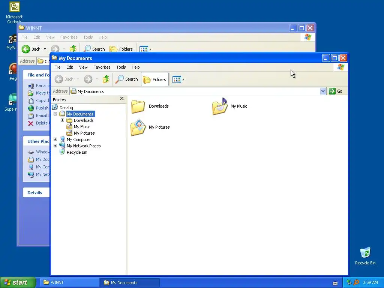Select the Downloads folder icon in file pane
This screenshot has height=288, width=384.
click(x=138, y=106)
